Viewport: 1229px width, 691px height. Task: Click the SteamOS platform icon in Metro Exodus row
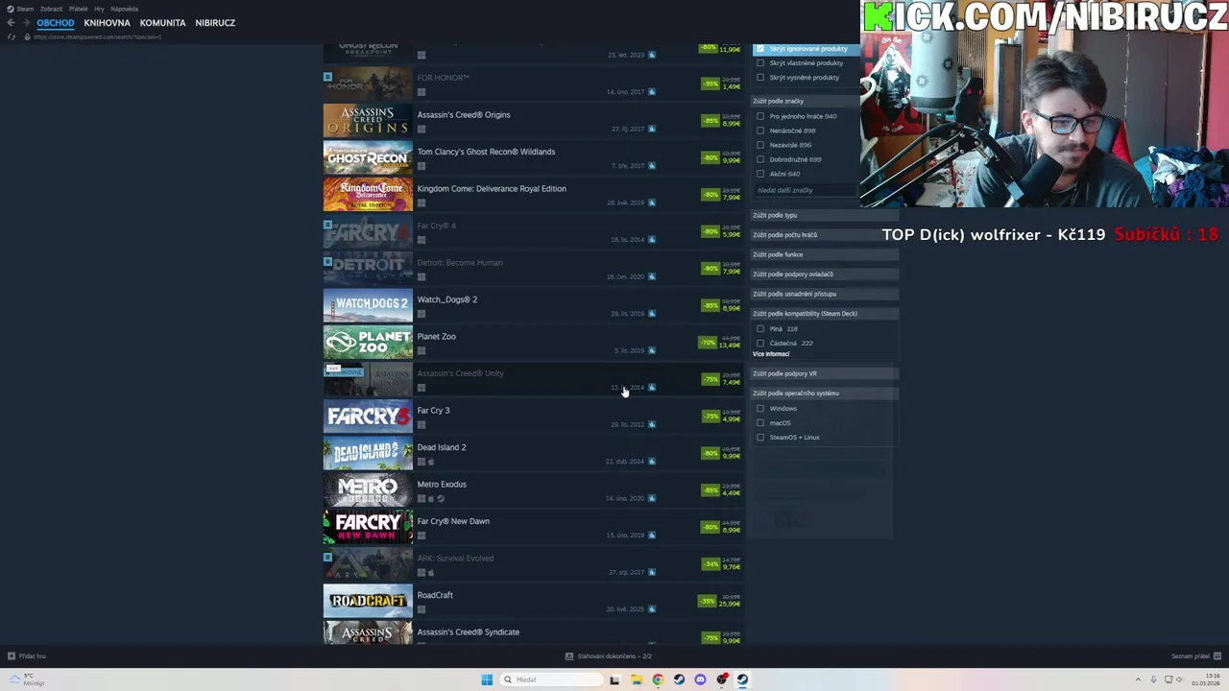click(441, 499)
